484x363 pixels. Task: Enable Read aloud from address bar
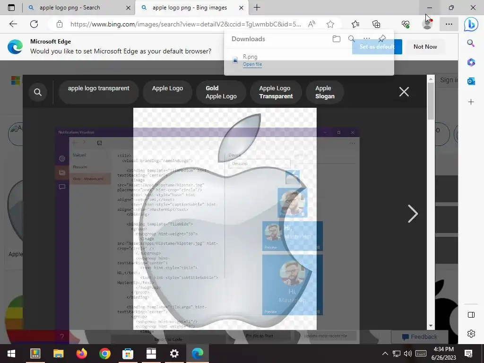tap(312, 24)
